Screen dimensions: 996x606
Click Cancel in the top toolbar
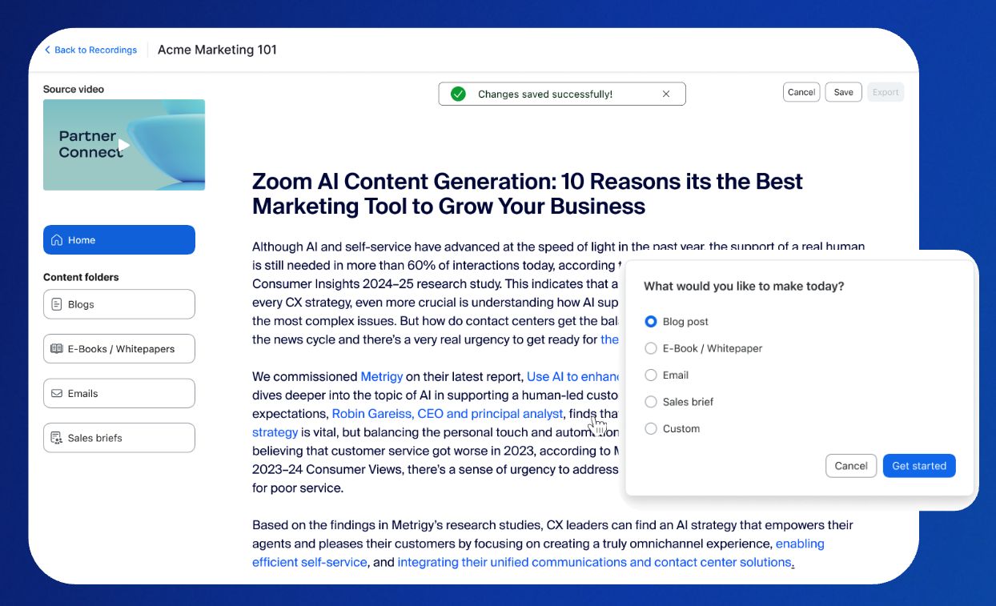[801, 92]
